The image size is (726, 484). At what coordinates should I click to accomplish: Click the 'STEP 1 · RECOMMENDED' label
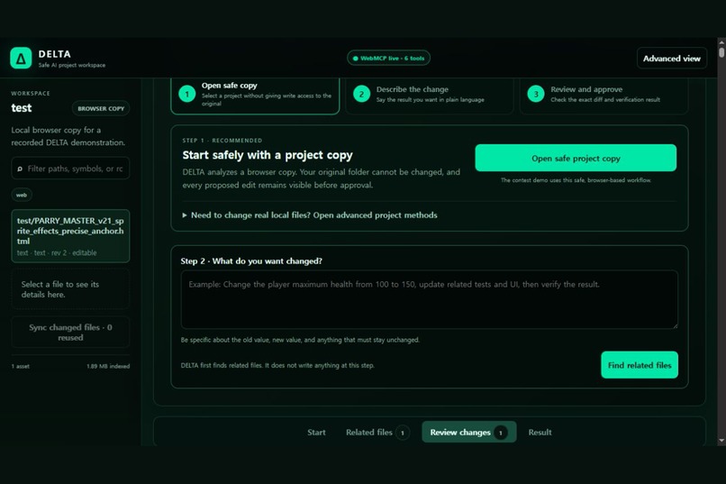pos(222,141)
